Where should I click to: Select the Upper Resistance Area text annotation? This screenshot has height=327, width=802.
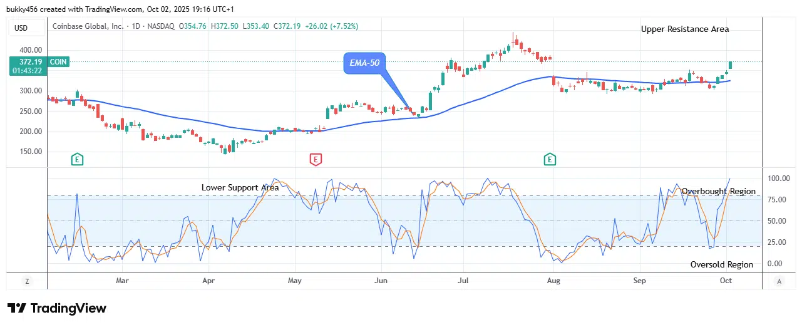[x=684, y=29]
